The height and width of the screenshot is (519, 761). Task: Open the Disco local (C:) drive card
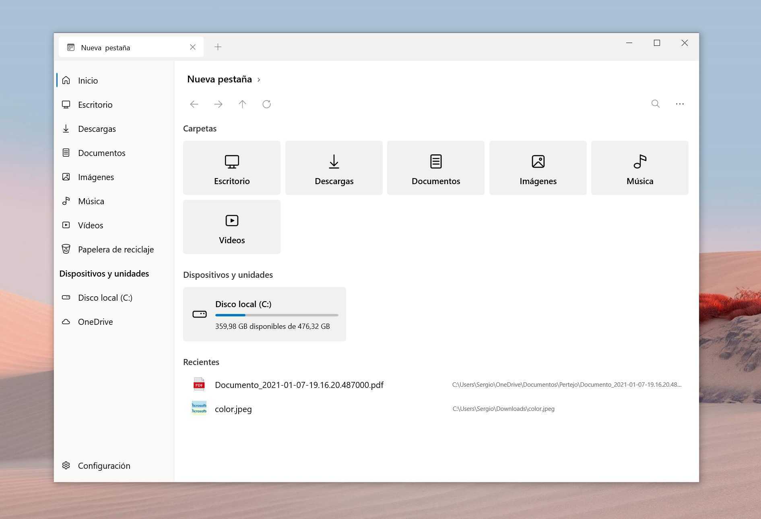[264, 314]
